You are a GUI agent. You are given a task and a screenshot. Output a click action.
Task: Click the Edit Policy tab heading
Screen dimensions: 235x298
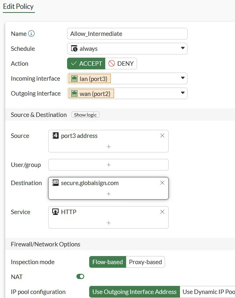(18, 6)
